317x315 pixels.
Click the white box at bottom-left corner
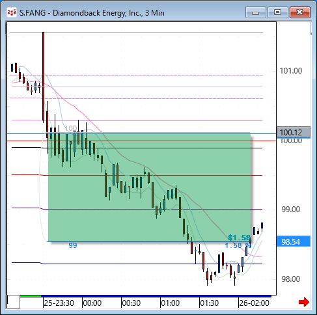pos(14,301)
